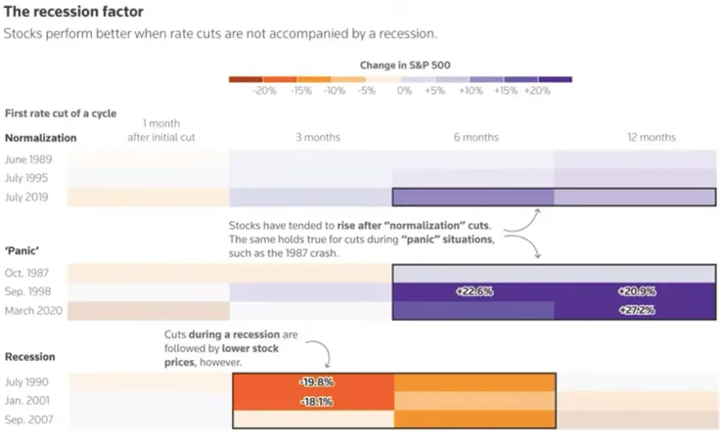Click the +27.2% heatmap cell
724x440 pixels.
pyautogui.click(x=636, y=310)
